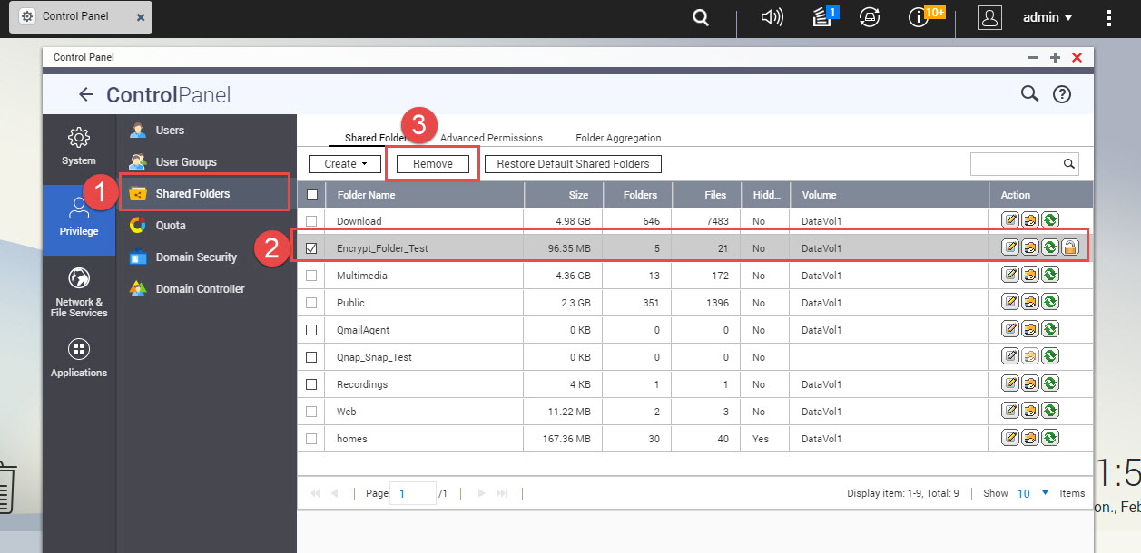The height and width of the screenshot is (553, 1141).
Task: Check the checkbox for the Public folder
Action: coord(311,301)
